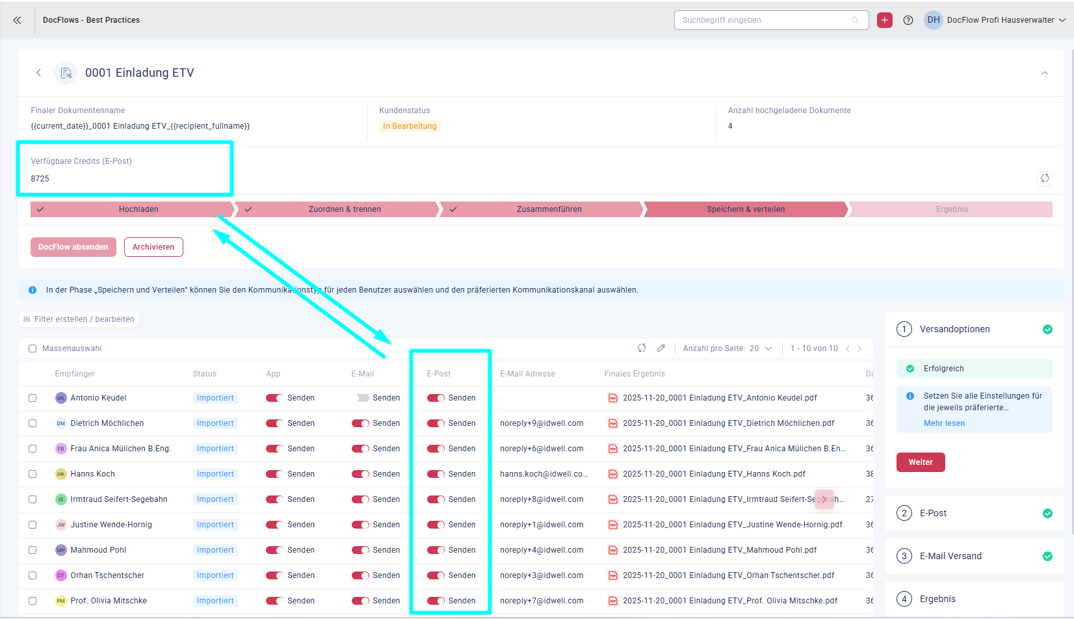The width and height of the screenshot is (1074, 619).
Task: Click the table refresh icon near pencil
Action: [x=642, y=349]
